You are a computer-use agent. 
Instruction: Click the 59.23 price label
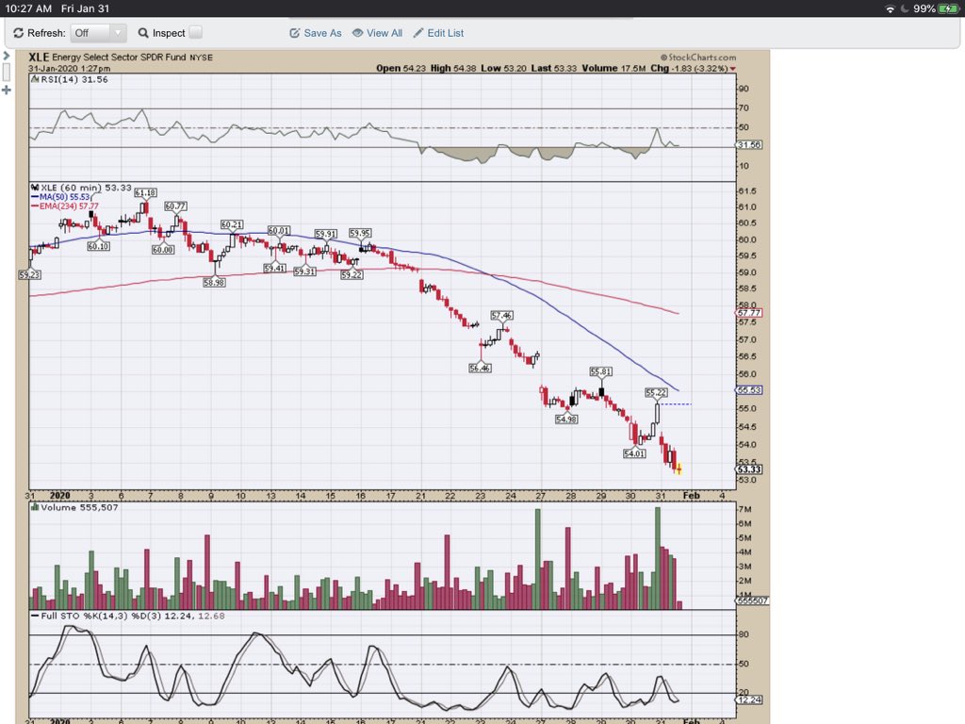pos(29,274)
